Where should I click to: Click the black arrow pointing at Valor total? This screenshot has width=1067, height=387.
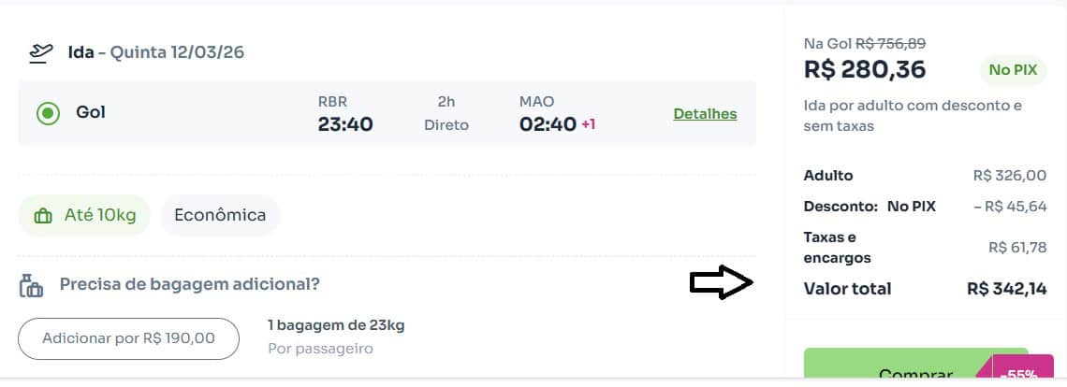pyautogui.click(x=721, y=284)
